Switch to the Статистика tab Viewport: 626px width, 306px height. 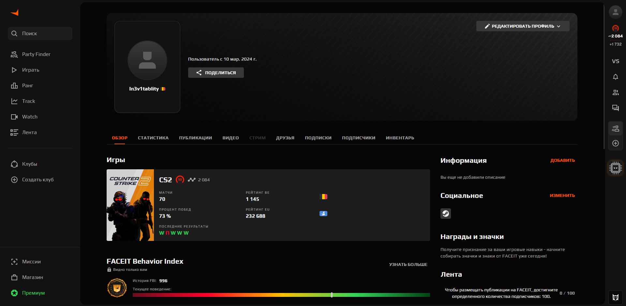(x=153, y=138)
